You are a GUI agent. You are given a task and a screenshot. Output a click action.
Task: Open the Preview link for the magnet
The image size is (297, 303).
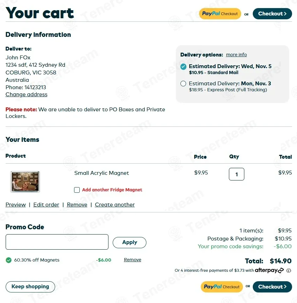15,205
